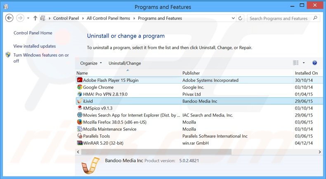
Task: Open the help question mark icon
Action: pos(314,63)
